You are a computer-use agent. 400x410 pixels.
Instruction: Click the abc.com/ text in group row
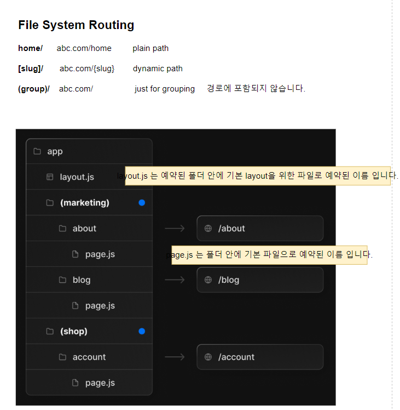[76, 89]
